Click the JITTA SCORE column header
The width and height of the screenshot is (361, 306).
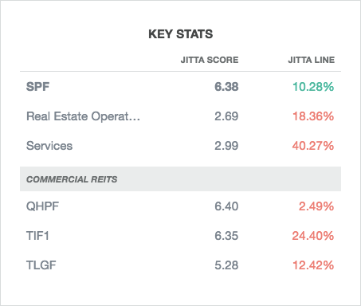click(x=210, y=60)
